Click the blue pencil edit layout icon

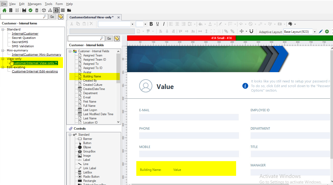click(x=321, y=31)
